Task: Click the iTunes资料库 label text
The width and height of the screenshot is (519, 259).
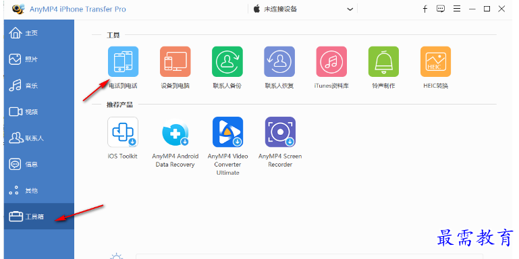Action: click(331, 86)
